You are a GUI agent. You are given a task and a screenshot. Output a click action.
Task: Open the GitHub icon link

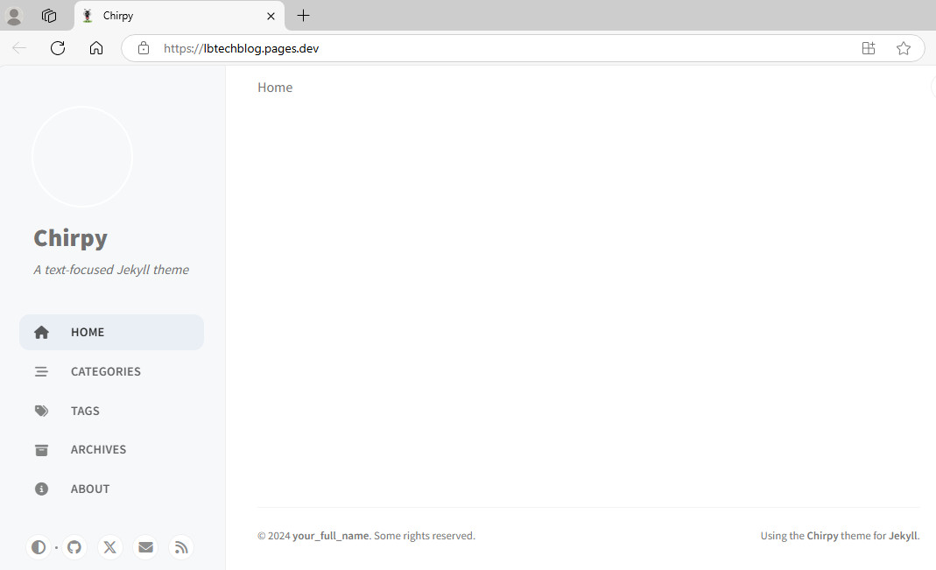[x=74, y=547]
